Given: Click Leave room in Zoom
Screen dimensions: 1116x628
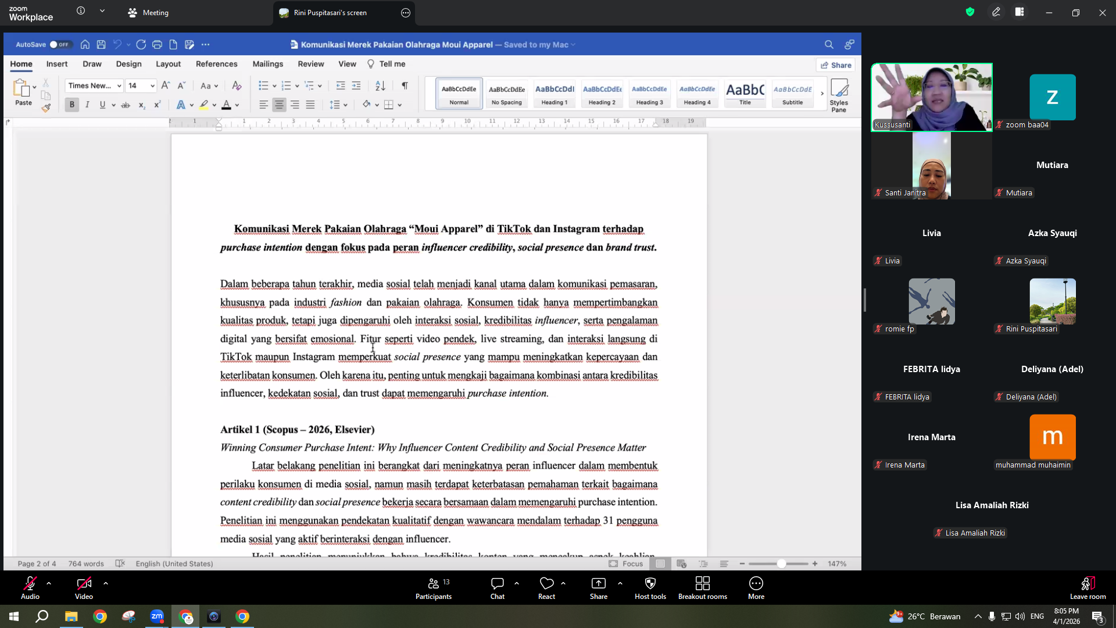Looking at the screenshot, I should [x=1088, y=588].
